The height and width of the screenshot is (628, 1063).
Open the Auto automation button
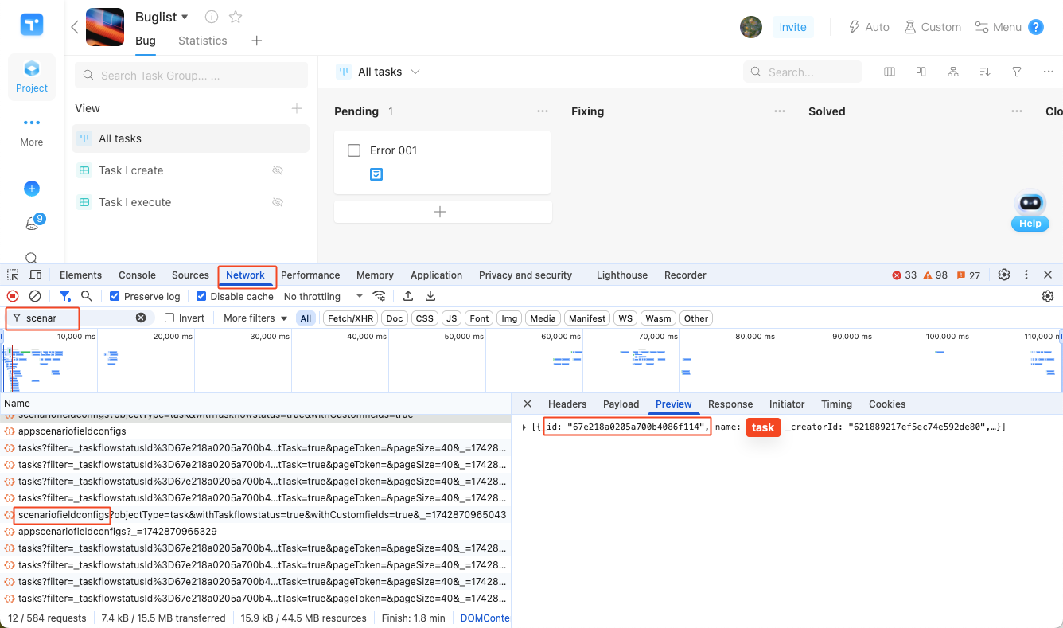click(x=869, y=27)
